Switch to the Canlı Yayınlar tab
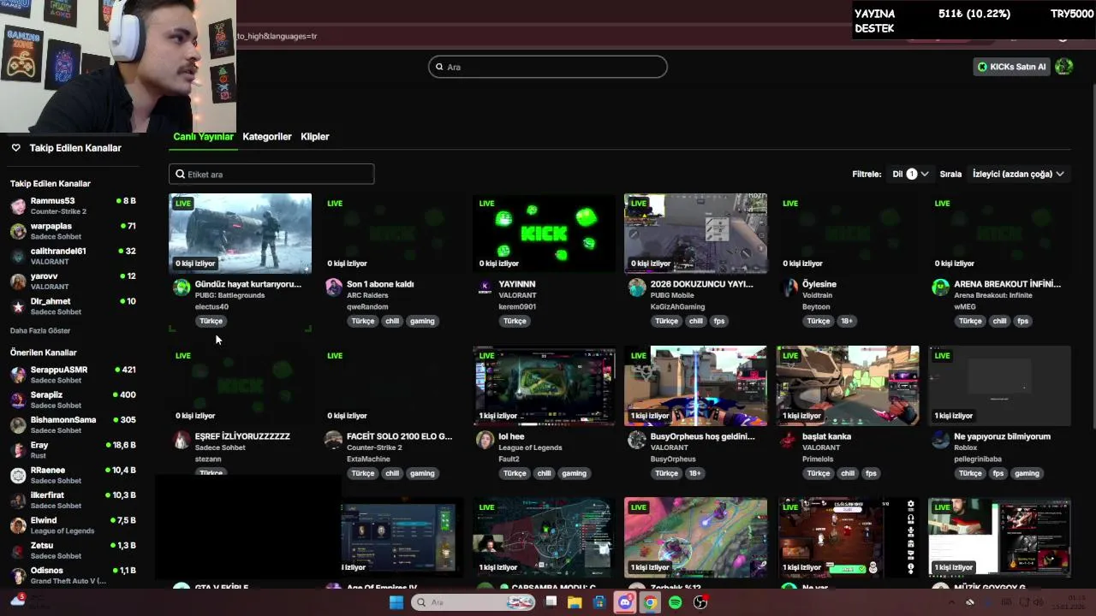The image size is (1096, 616). coord(203,137)
